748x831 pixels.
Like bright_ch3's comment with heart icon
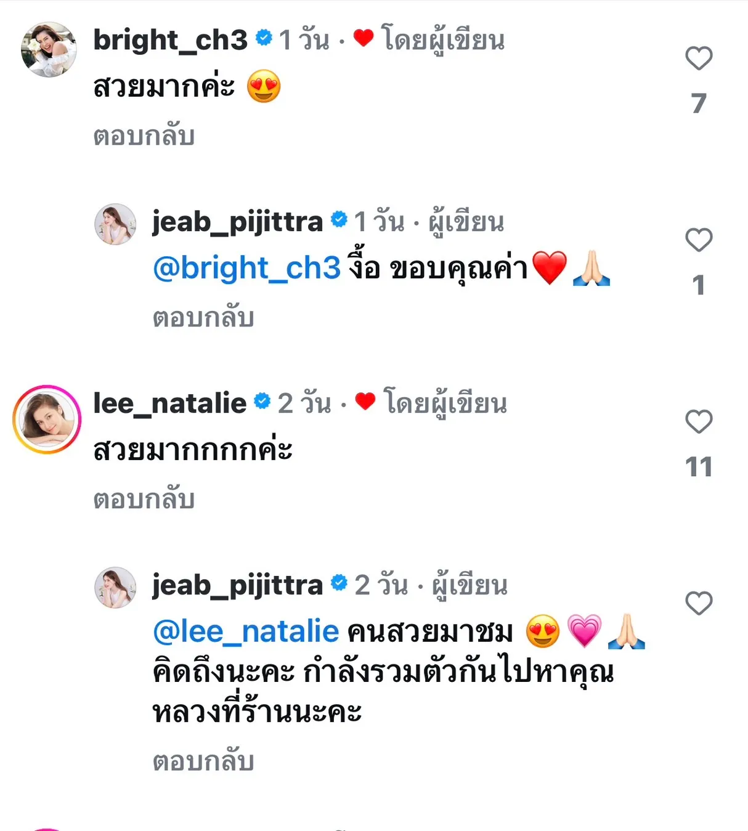[x=699, y=59]
